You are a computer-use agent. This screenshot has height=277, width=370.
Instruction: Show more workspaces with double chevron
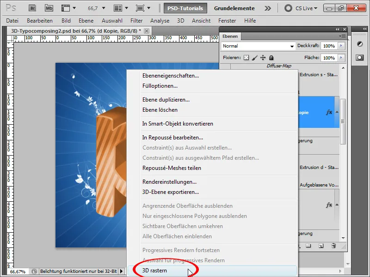point(268,8)
